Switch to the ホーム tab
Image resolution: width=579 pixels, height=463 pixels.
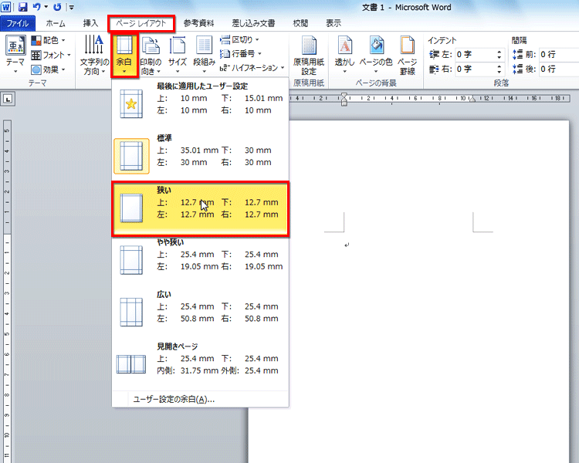pyautogui.click(x=56, y=23)
